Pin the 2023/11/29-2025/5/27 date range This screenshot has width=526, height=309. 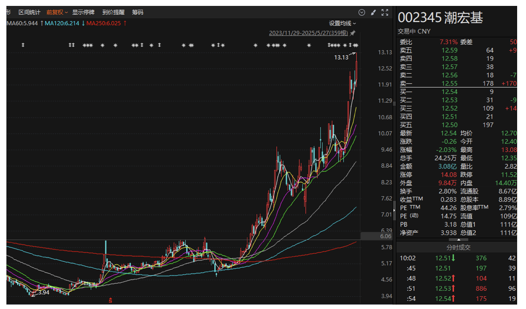353,33
